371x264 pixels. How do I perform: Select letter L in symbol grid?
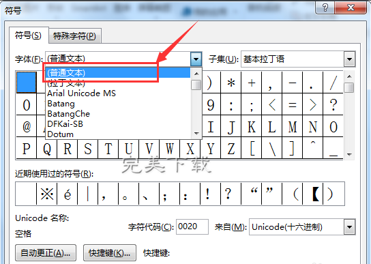coord(272,126)
